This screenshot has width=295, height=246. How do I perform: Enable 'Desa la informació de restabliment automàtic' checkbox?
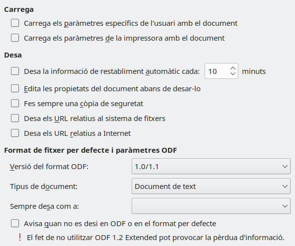(x=15, y=71)
